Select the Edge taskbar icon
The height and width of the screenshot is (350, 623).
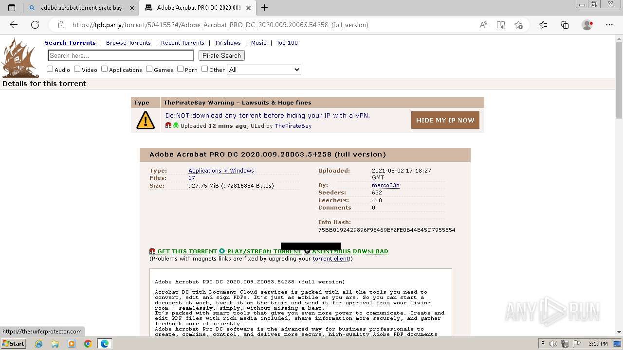coord(105,344)
